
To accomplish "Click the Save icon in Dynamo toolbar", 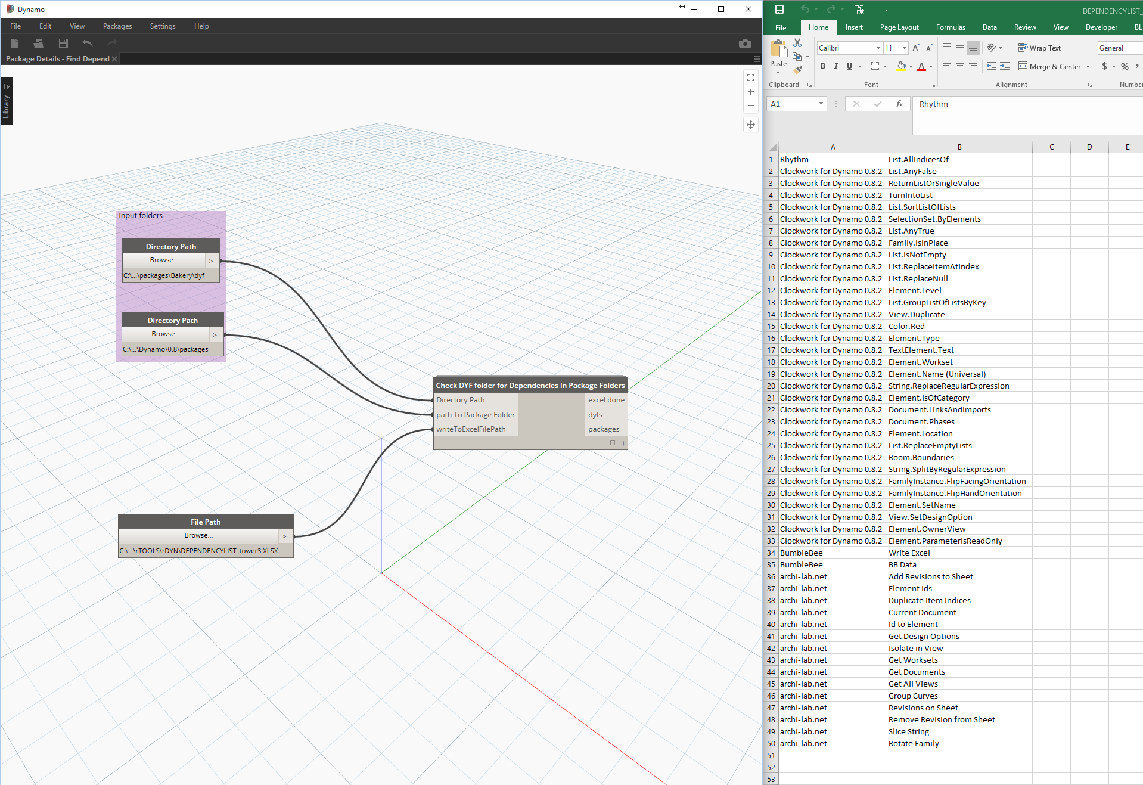I will (x=63, y=43).
